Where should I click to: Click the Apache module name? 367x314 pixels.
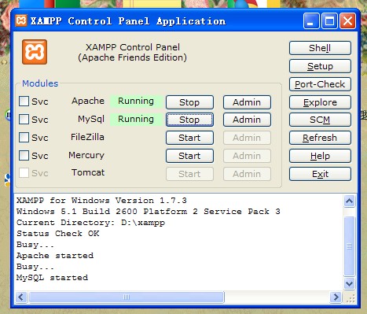(x=88, y=101)
